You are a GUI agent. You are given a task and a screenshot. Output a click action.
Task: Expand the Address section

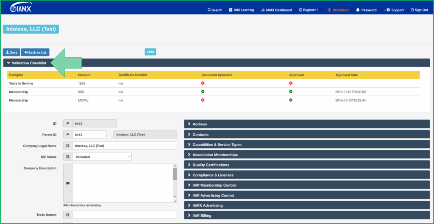tap(307, 124)
